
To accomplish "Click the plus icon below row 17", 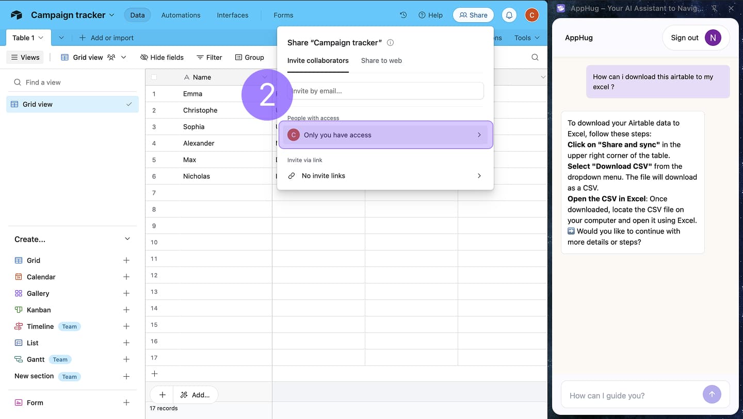I will (154, 374).
